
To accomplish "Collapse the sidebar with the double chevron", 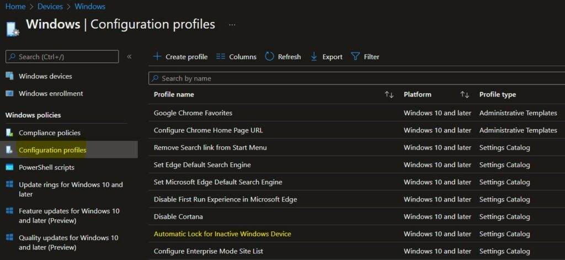I will tap(129, 57).
